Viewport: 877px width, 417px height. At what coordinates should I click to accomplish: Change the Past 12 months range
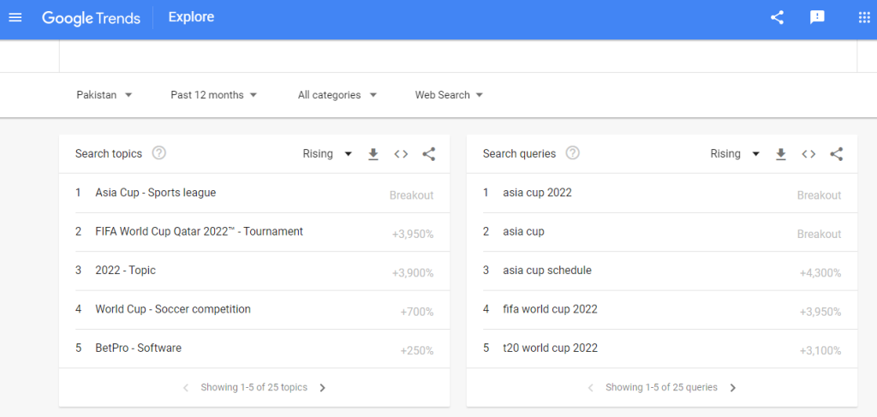point(213,95)
